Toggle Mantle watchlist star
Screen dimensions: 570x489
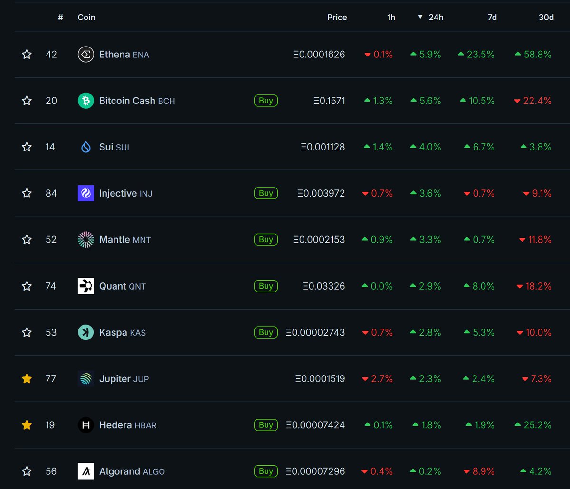coord(27,240)
